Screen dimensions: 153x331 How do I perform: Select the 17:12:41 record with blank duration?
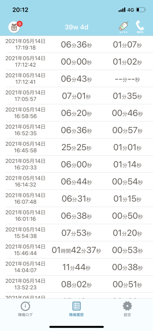[76, 79]
